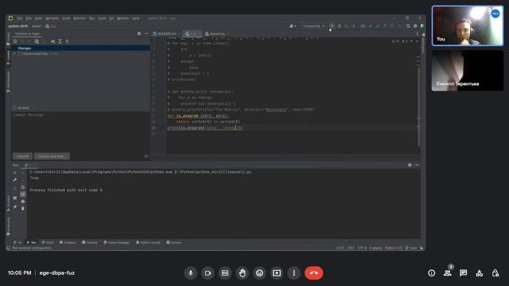This screenshot has width=509, height=286.
Task: Clear the Run console with the trash icon
Action: click(23, 208)
